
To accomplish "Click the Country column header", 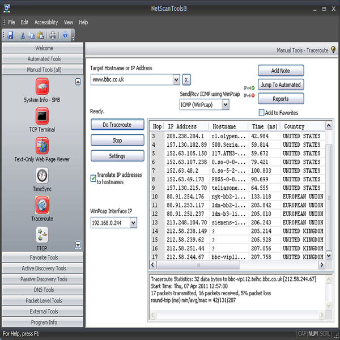I will tap(303, 126).
